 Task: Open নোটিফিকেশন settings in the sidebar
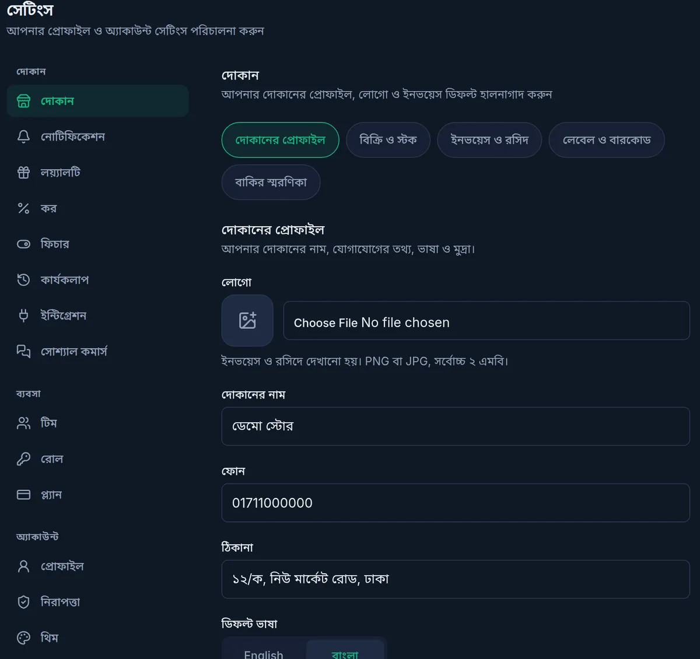98,136
